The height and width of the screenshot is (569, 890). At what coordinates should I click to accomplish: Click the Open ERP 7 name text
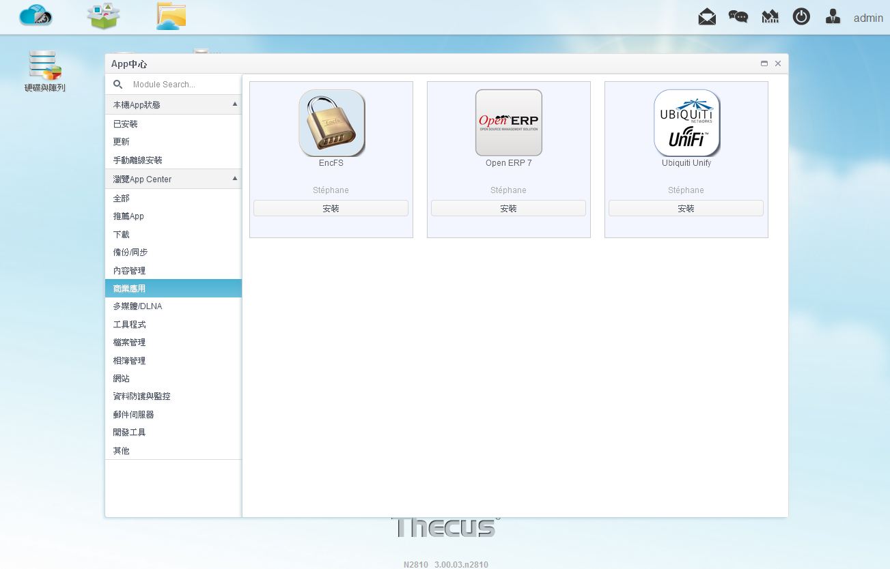pyautogui.click(x=509, y=163)
